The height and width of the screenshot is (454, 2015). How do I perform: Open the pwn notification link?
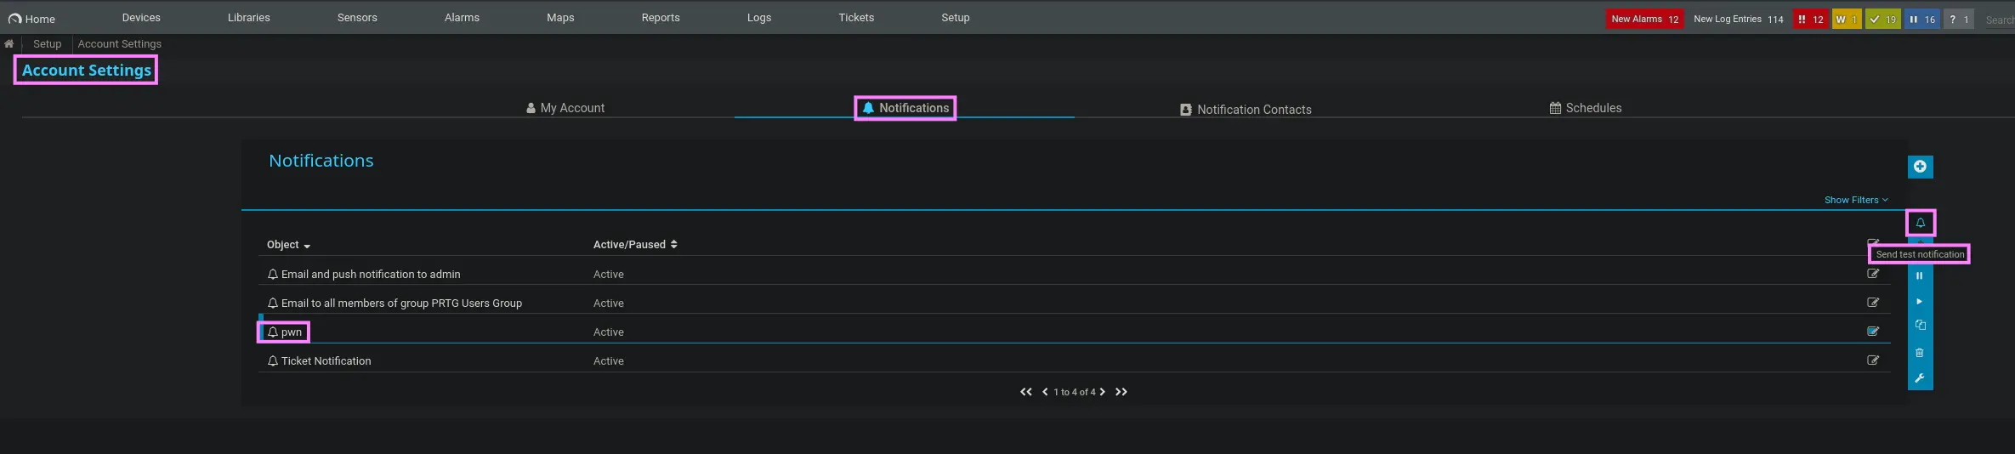pos(291,332)
